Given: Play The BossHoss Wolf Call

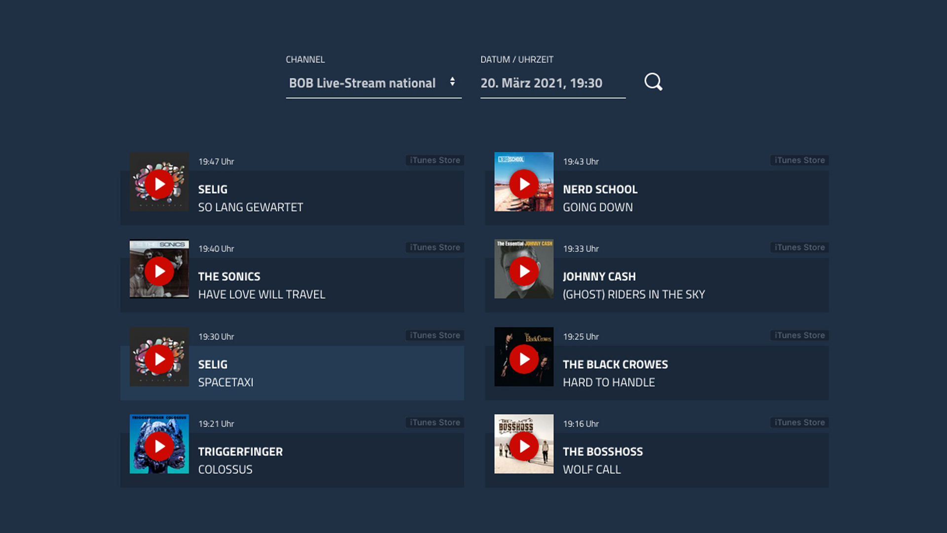Looking at the screenshot, I should (524, 446).
